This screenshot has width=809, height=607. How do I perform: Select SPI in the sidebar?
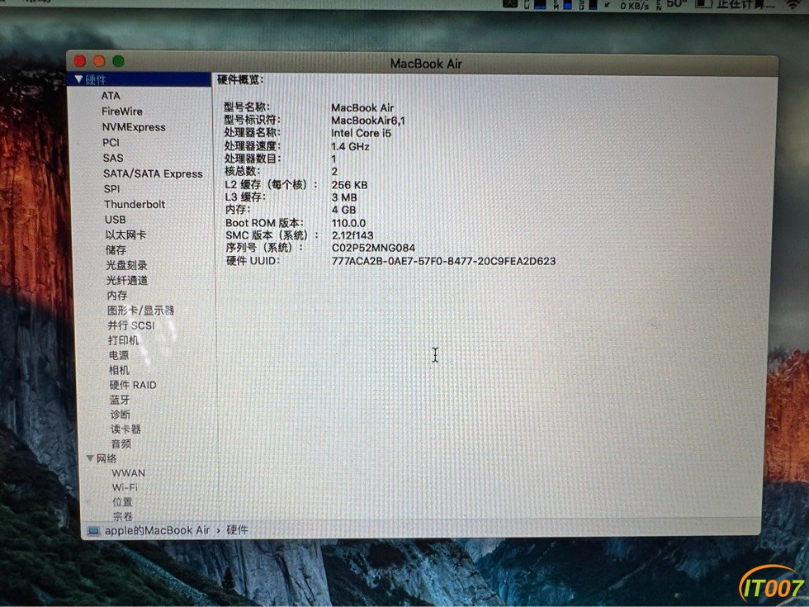point(112,189)
